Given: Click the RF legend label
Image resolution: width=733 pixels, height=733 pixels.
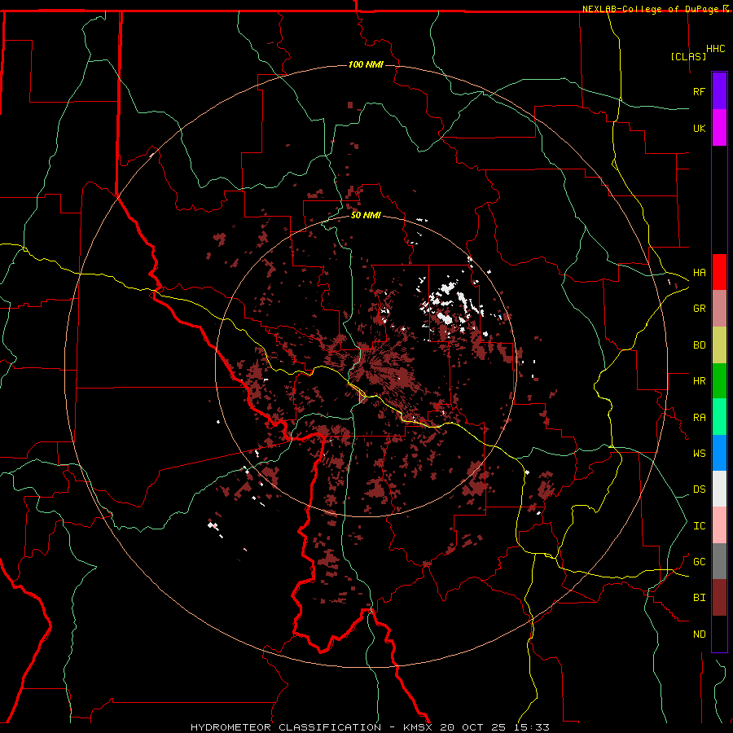Looking at the screenshot, I should point(699,91).
